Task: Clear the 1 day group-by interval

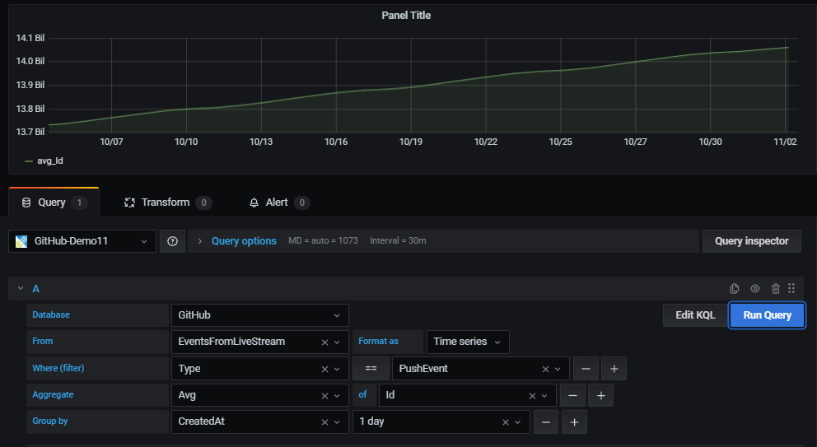Action: point(506,422)
